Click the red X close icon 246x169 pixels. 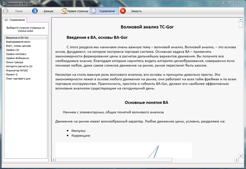coord(123,11)
